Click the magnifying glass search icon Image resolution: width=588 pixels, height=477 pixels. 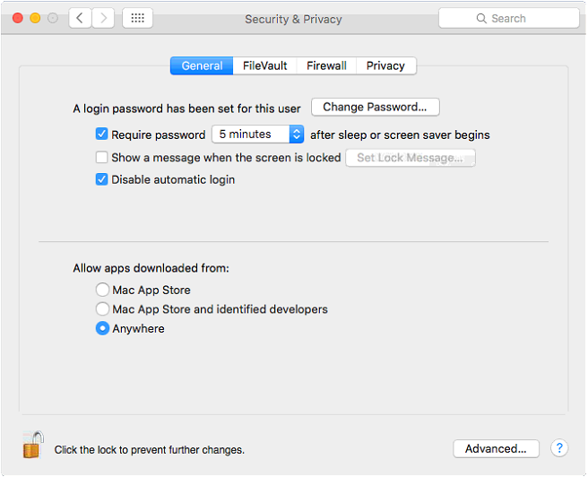(x=481, y=18)
